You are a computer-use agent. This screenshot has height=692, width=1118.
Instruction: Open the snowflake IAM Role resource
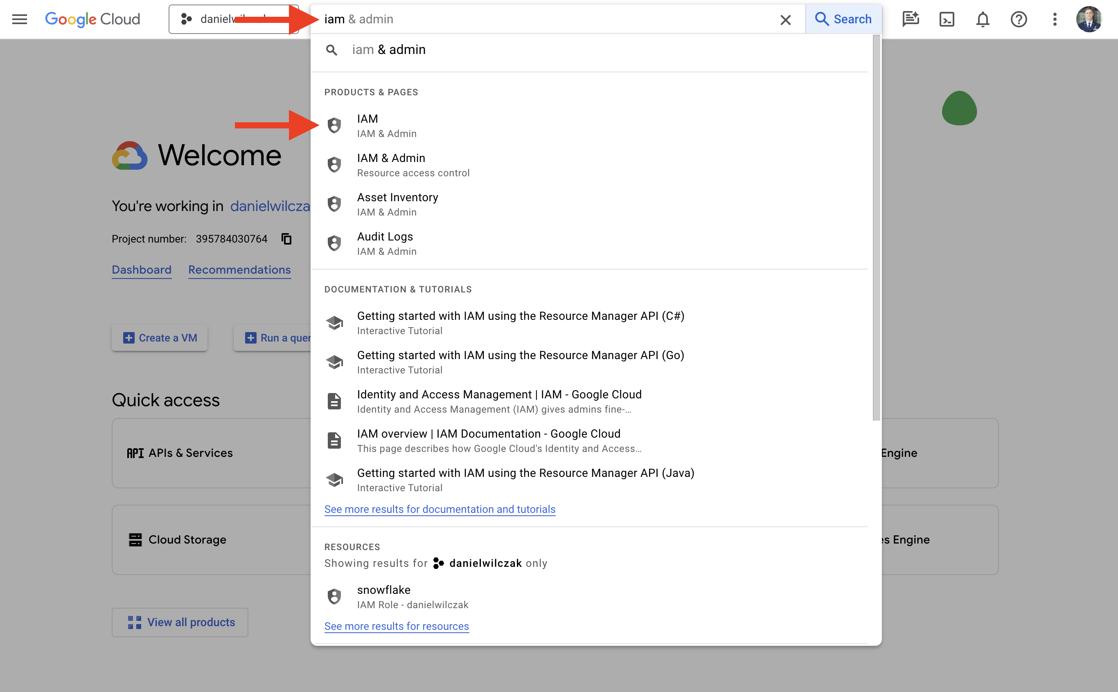coord(590,597)
